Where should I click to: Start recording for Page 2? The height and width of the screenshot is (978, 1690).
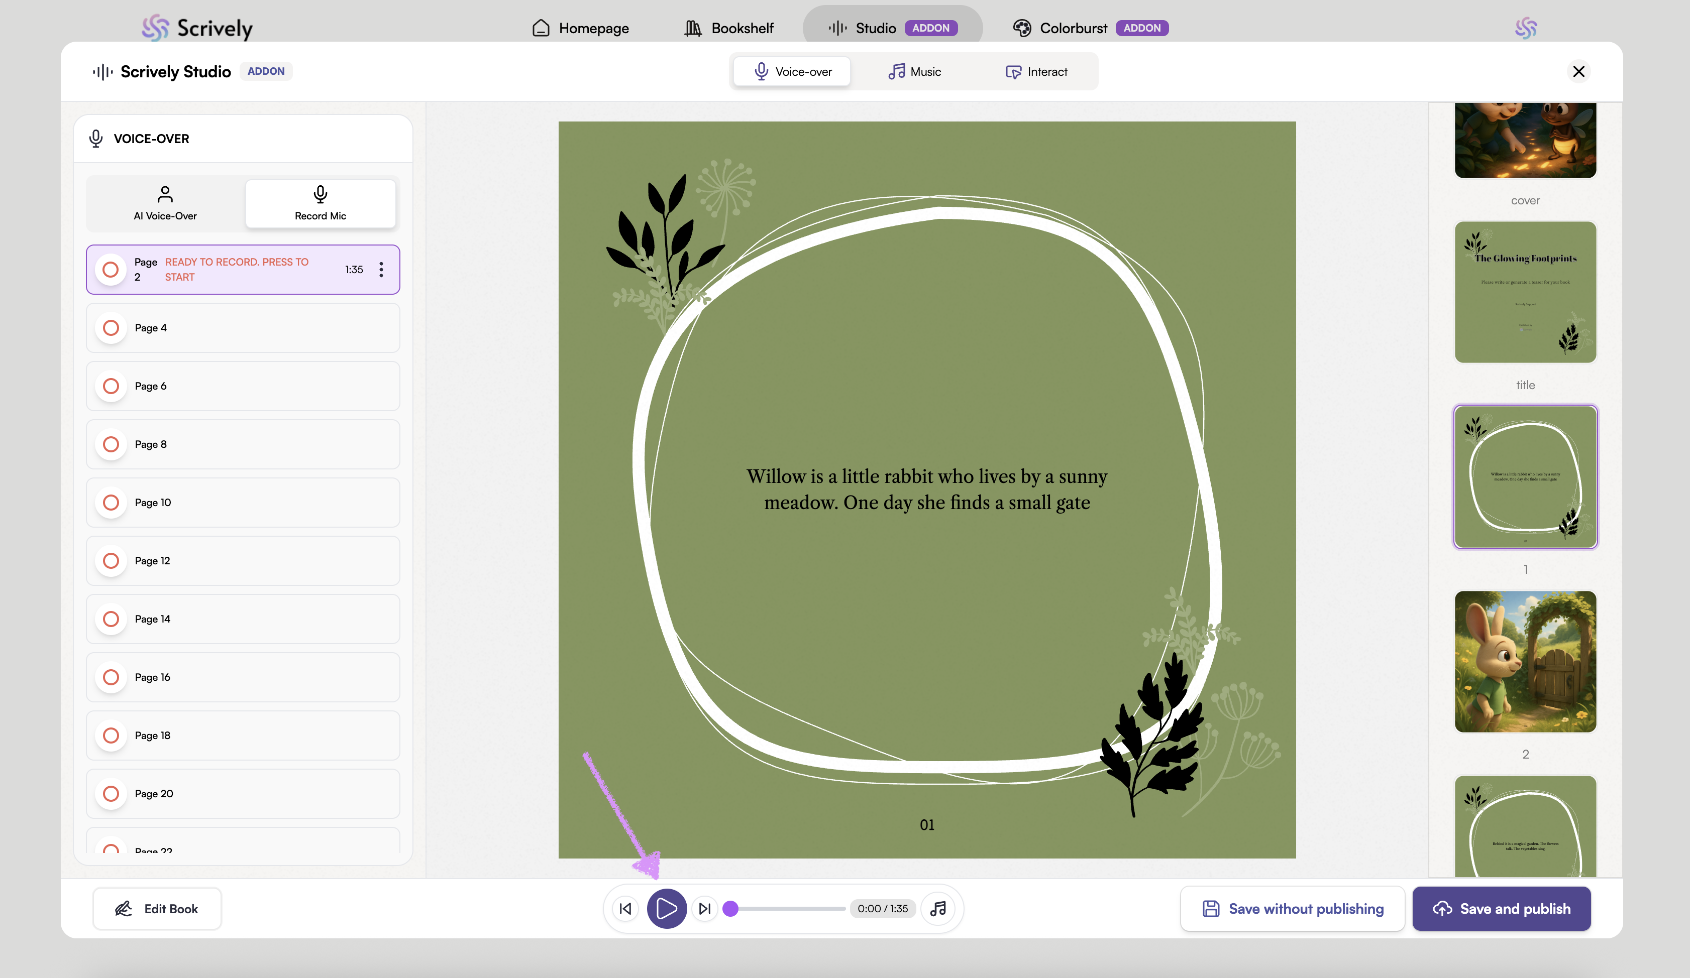111,270
